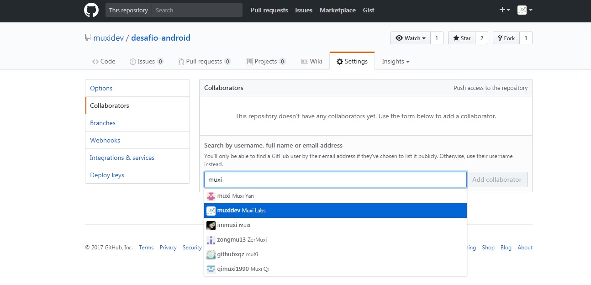The height and width of the screenshot is (285, 591).
Task: Open the Blog footer link
Action: [506, 248]
